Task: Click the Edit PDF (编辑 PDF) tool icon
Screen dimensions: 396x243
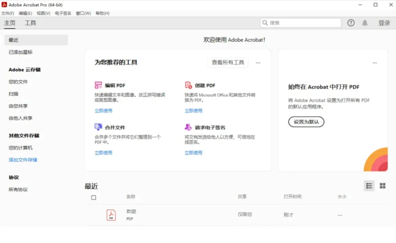Action: pos(98,85)
